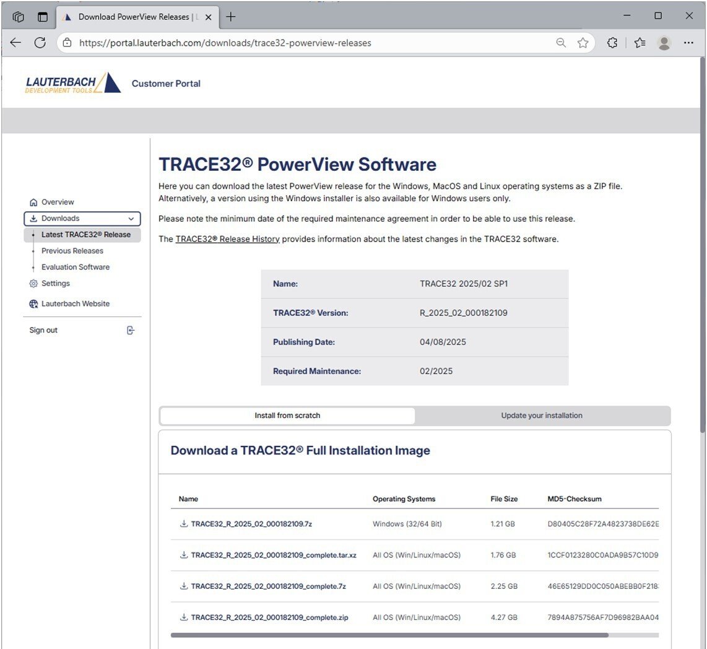Open Settings using the gear icon
Image resolution: width=707 pixels, height=649 pixels.
click(33, 283)
